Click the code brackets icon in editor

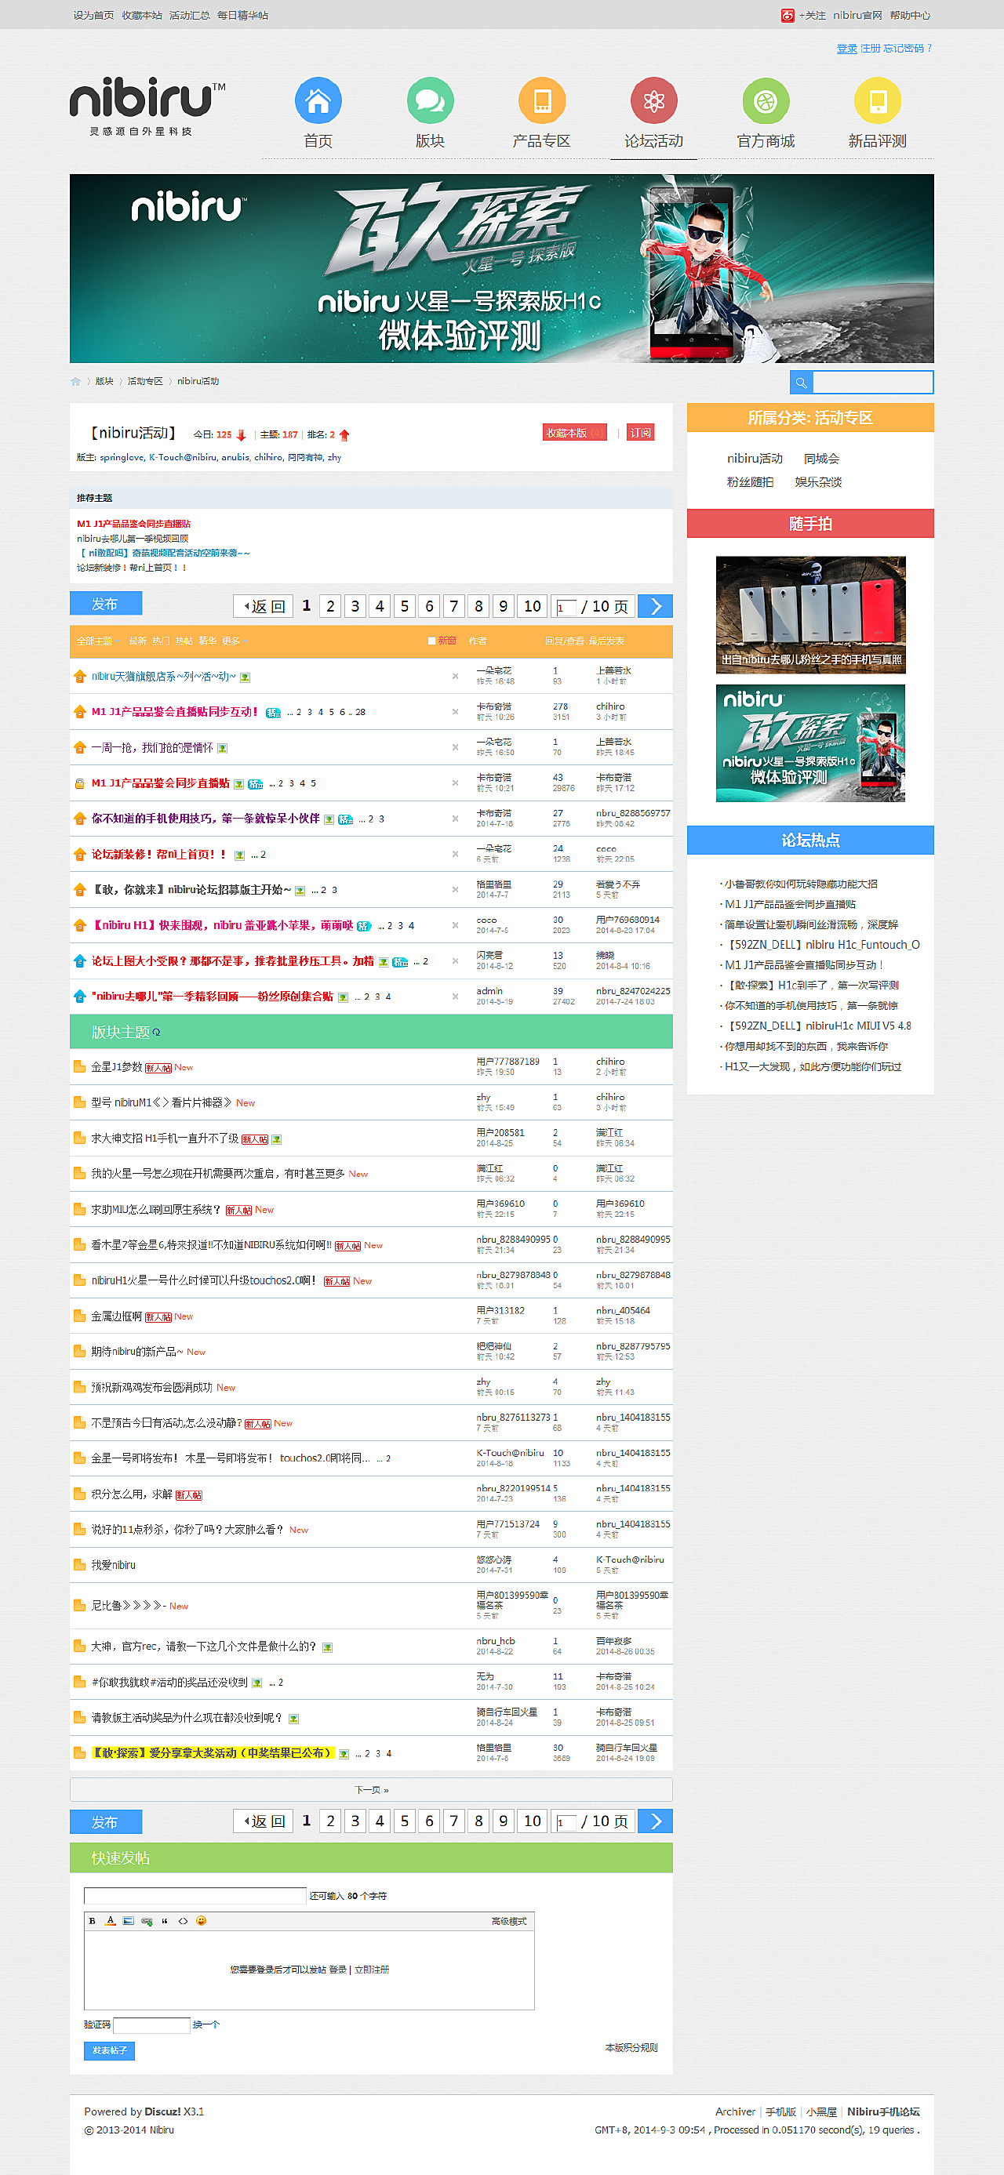[183, 1921]
